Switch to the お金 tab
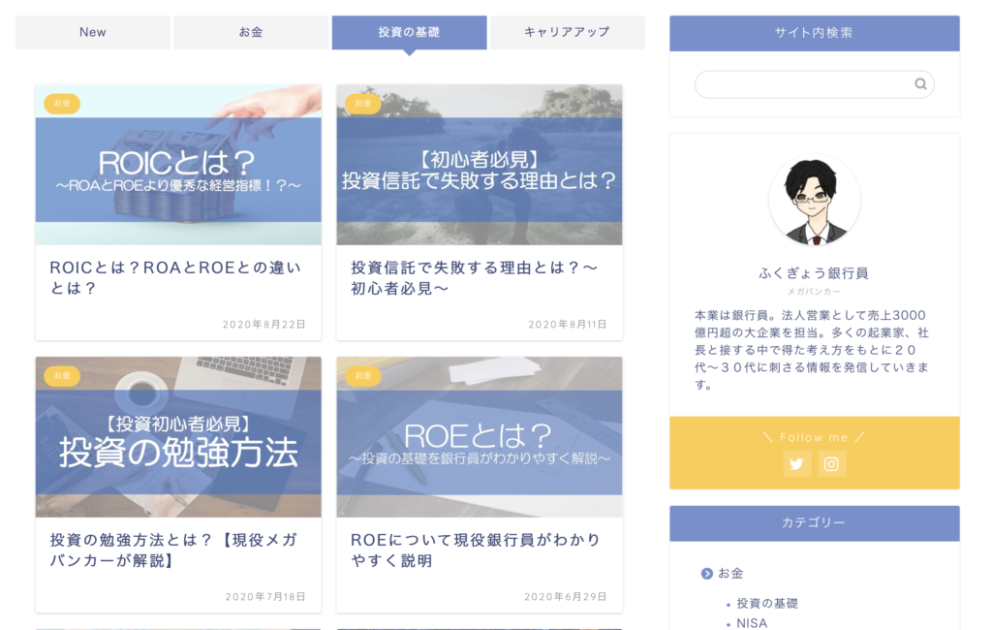Viewport: 992px width, 630px height. tap(251, 32)
